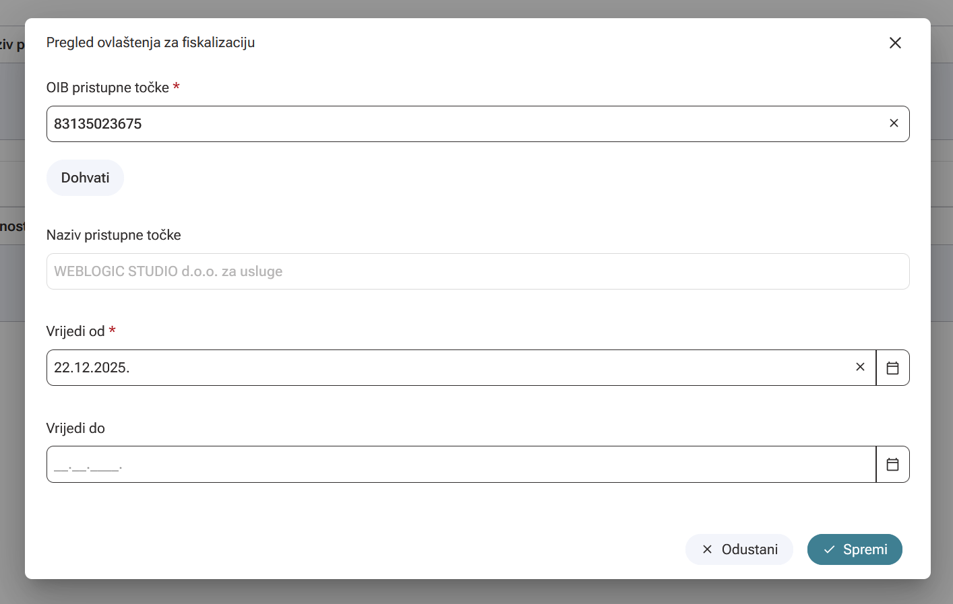The height and width of the screenshot is (604, 953).
Task: Open the Vrijedi do calendar picker
Action: [892, 465]
